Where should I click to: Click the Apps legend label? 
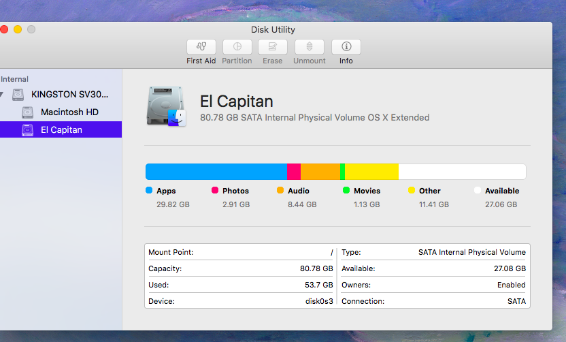coord(166,191)
